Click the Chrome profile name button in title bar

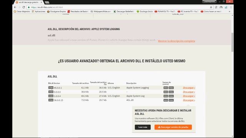pyautogui.click(x=209, y=2)
